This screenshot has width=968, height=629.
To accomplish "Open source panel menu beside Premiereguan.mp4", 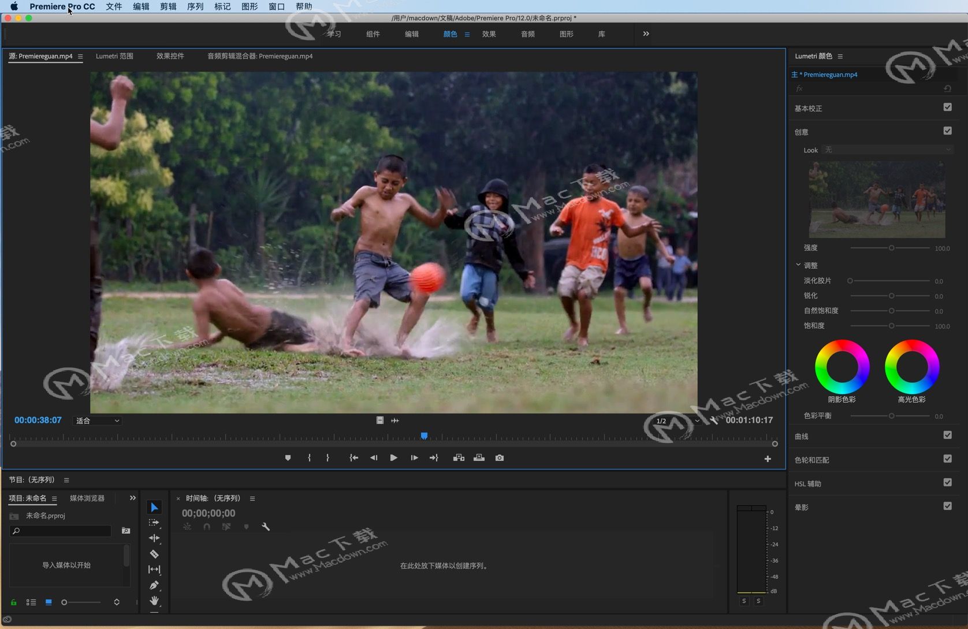I will 80,57.
